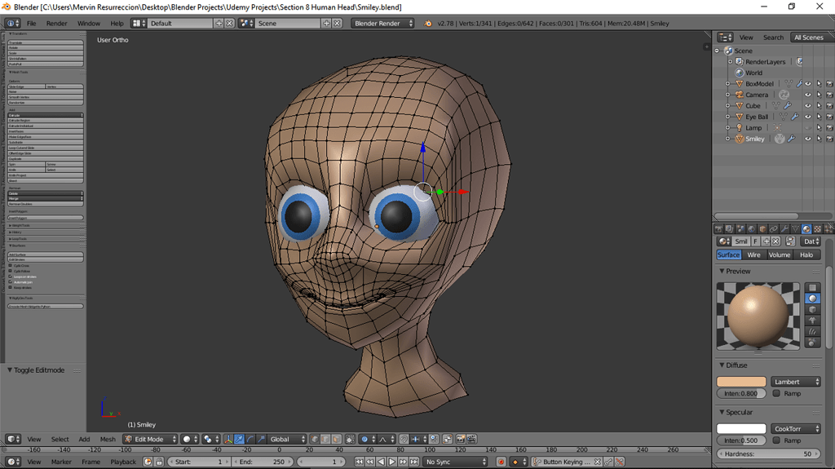Open the outliner Search menu
This screenshot has width=835, height=469.
[x=773, y=38]
